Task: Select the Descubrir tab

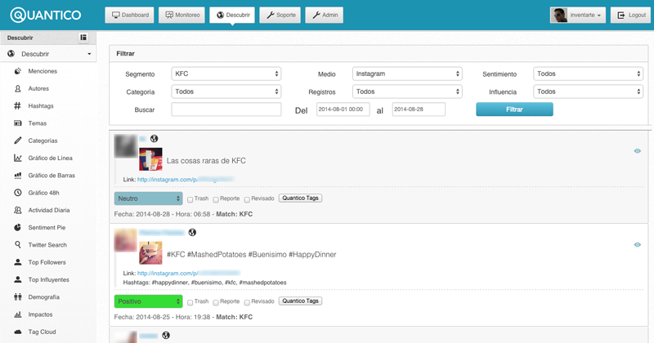Action: tap(232, 15)
